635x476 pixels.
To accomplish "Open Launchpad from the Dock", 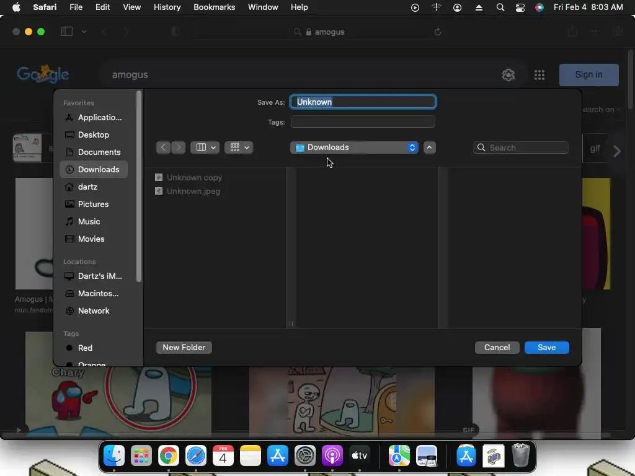I will pos(141,456).
